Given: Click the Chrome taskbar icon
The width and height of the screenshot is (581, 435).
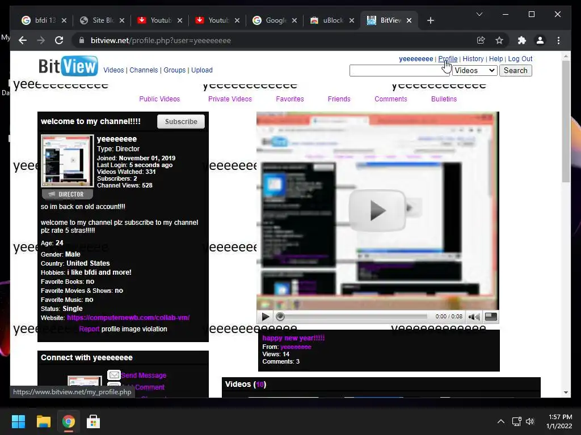Looking at the screenshot, I should (68, 421).
